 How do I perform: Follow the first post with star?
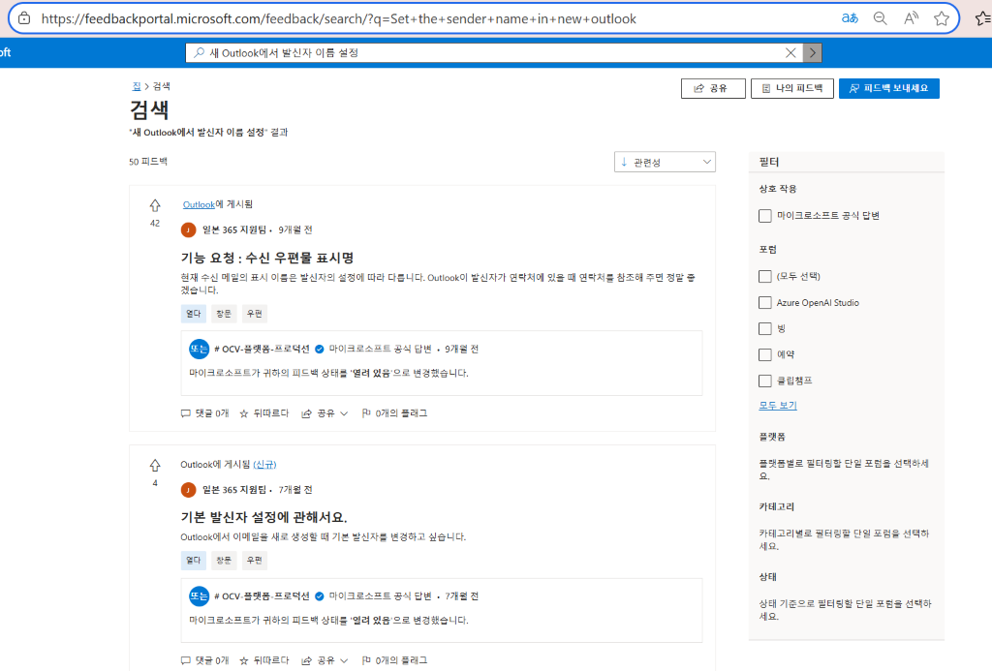263,413
